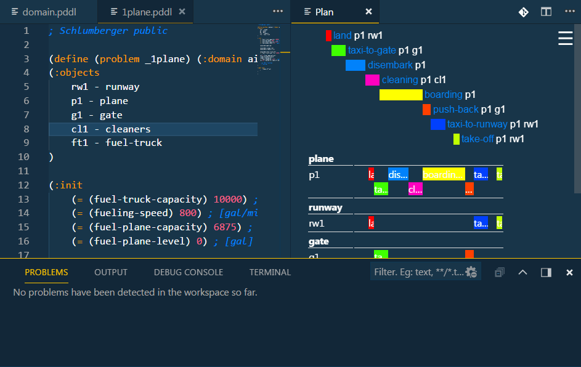Click the red land action bar
Viewport: 581px width, 367px height.
(x=328, y=36)
